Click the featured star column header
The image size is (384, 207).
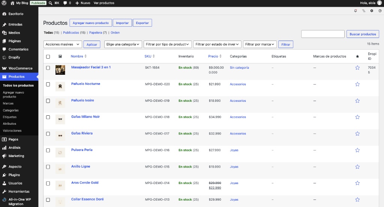point(357,56)
